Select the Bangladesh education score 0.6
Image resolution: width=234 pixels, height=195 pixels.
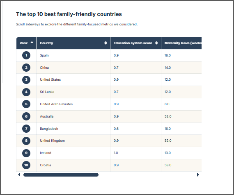(x=116, y=129)
